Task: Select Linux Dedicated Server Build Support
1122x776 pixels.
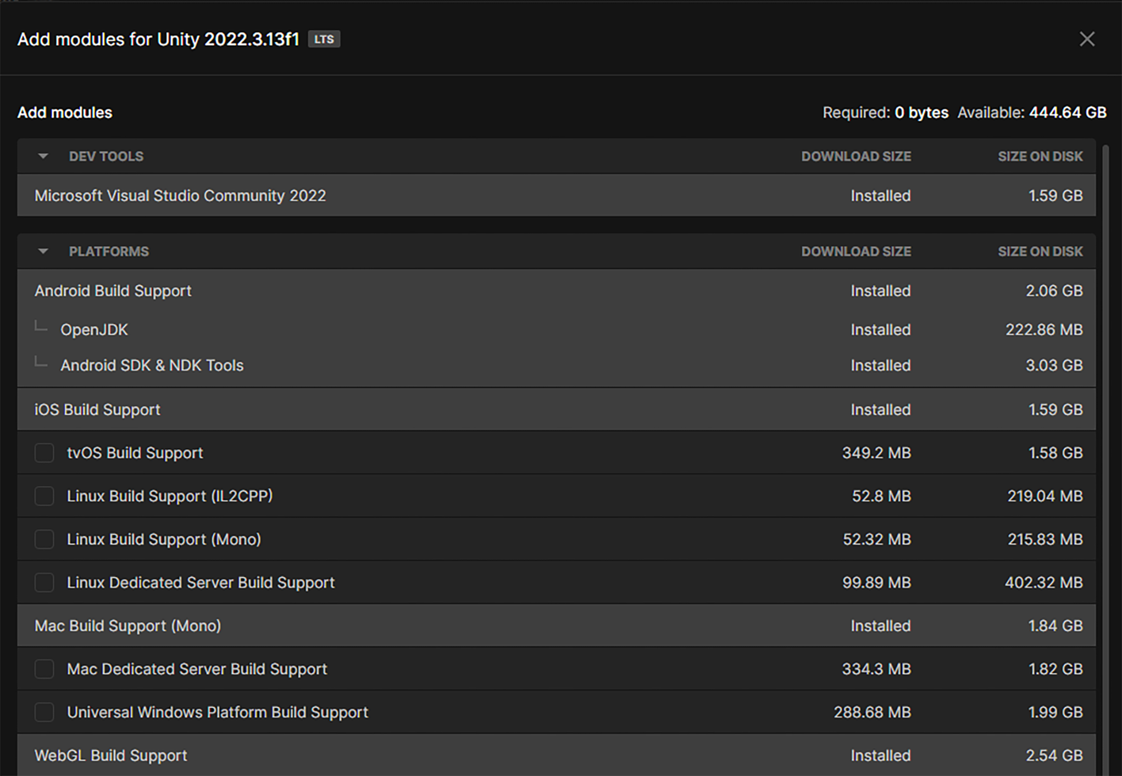Action: [44, 583]
